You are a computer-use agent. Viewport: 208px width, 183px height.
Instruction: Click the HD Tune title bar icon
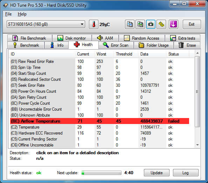pos(6,5)
